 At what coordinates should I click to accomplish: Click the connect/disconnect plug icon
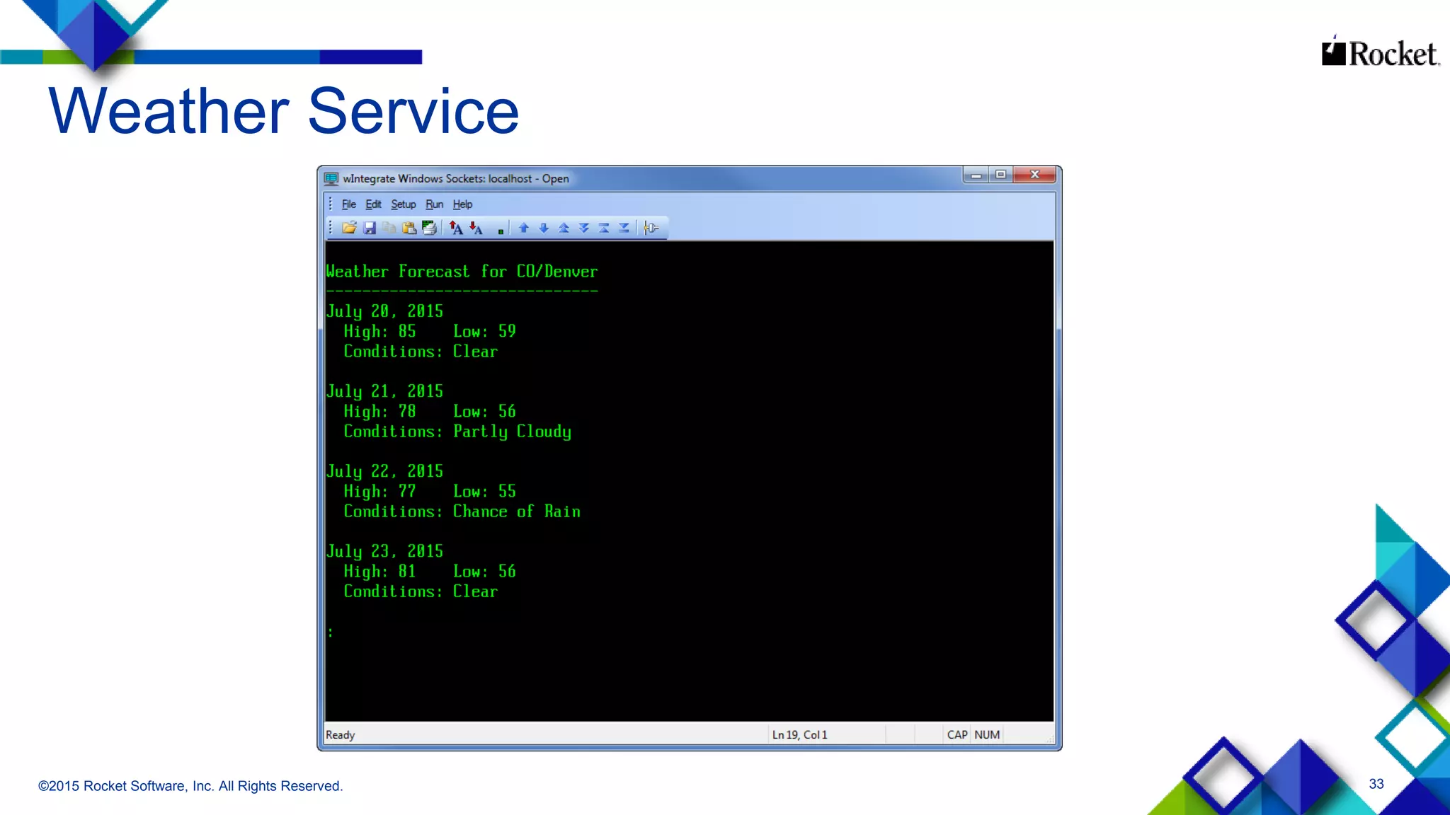(651, 228)
